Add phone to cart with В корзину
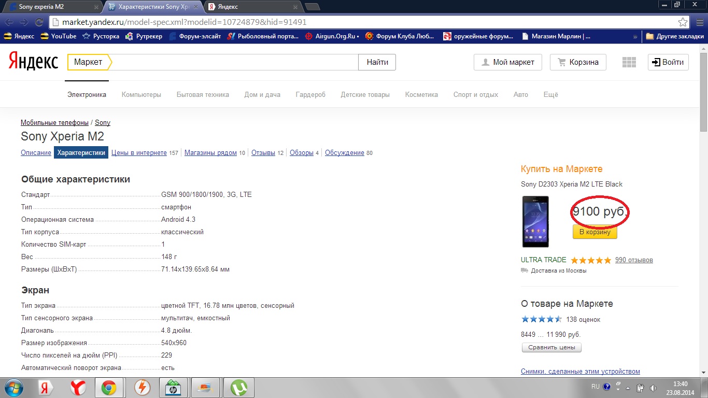708x398 pixels. point(594,232)
